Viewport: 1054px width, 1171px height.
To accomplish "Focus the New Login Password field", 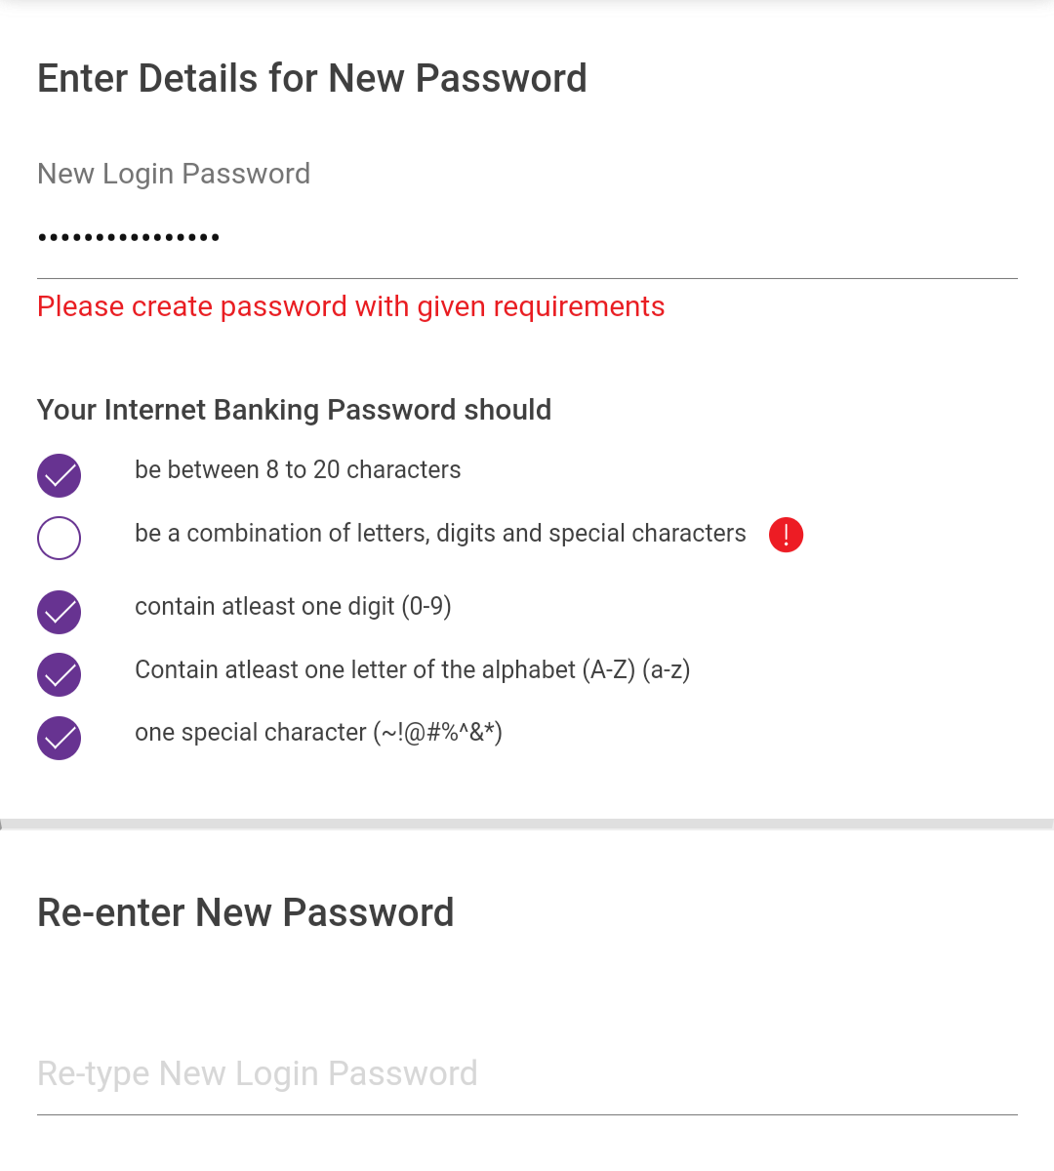I will (527, 237).
